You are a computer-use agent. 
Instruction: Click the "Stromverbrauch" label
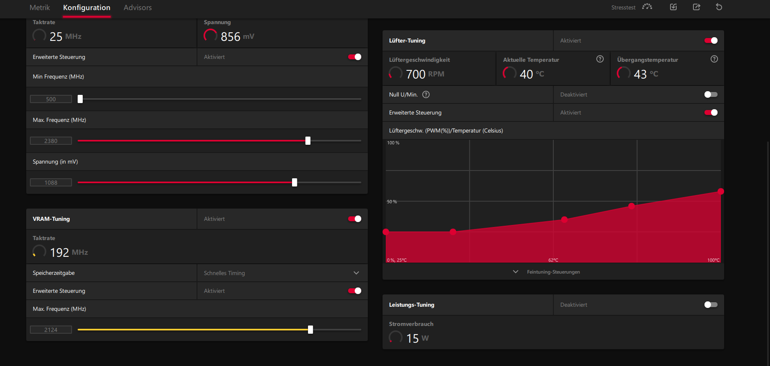[411, 324]
